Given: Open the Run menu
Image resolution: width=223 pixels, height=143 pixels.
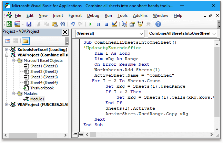Looking at the screenshot, I should click(x=108, y=15).
